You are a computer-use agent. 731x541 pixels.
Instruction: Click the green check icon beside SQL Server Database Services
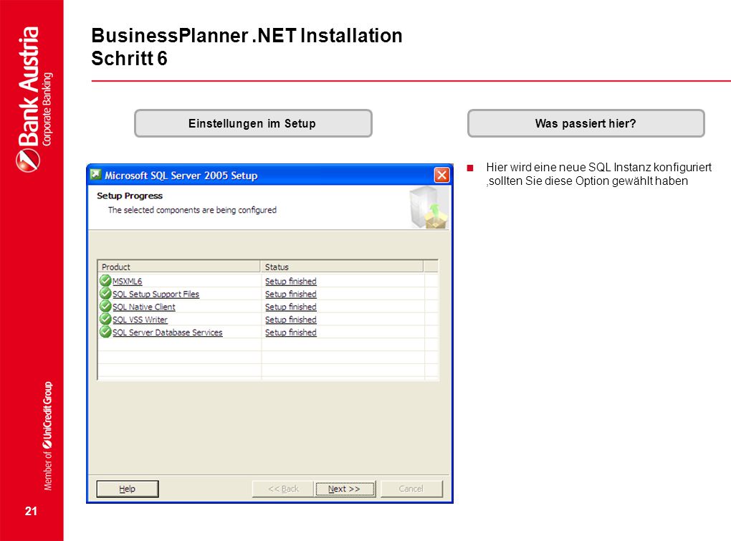[105, 332]
